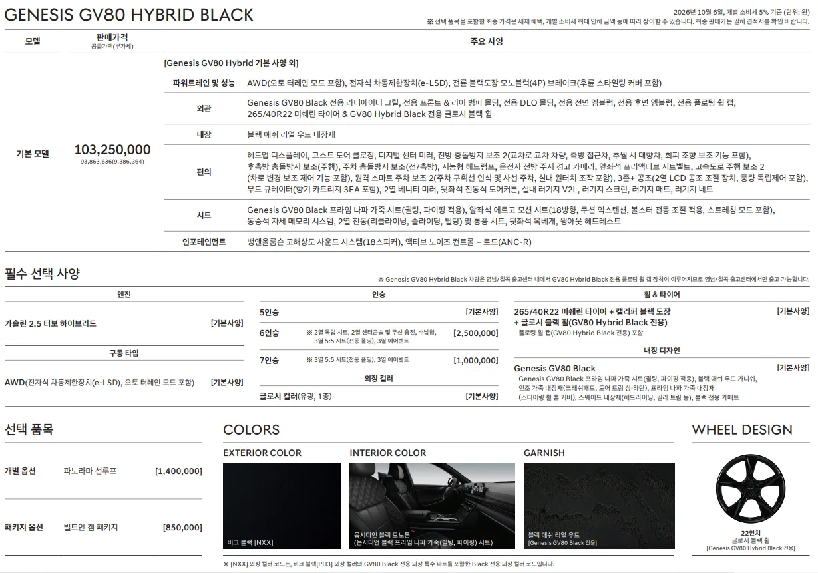This screenshot has width=818, height=573.
Task: Click the 내장 디자인 subheading
Action: coord(662,350)
